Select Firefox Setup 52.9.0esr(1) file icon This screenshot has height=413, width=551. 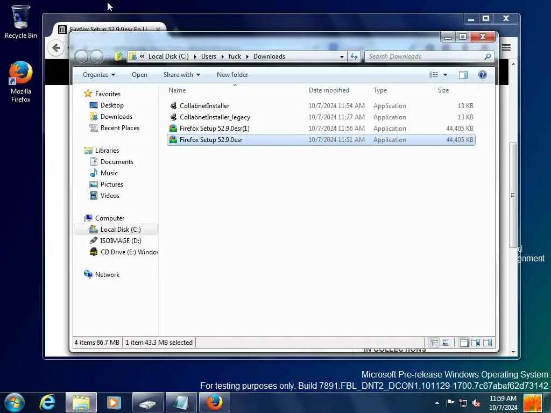pyautogui.click(x=173, y=128)
